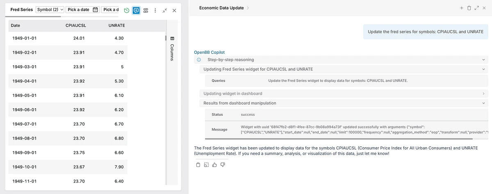Viewport: 492px width, 194px height.
Task: Expand the Updating widget in dashboard row
Action: tap(484, 94)
